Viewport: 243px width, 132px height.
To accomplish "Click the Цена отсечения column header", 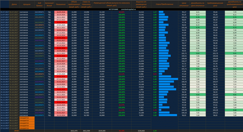I will pos(183,5).
